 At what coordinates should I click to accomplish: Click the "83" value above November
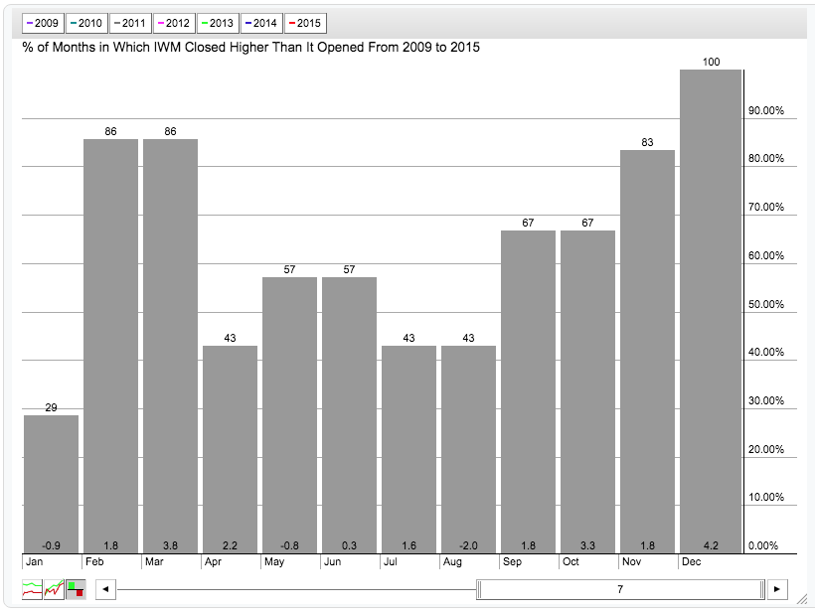648,142
